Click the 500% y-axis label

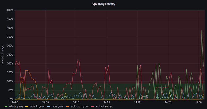tap(10, 10)
